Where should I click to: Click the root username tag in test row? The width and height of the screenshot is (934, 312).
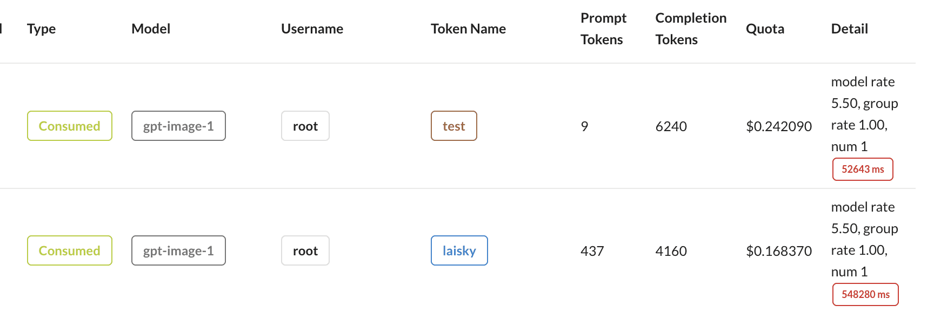(x=305, y=126)
